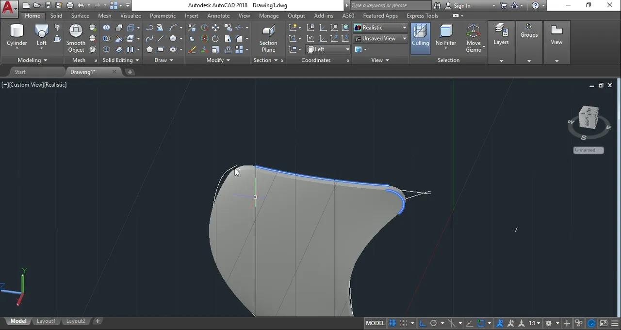
Task: Switch to the Visualize ribbon tab
Action: (x=131, y=16)
